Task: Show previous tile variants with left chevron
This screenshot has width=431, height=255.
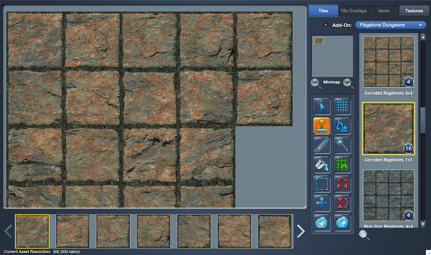Action: (8, 231)
